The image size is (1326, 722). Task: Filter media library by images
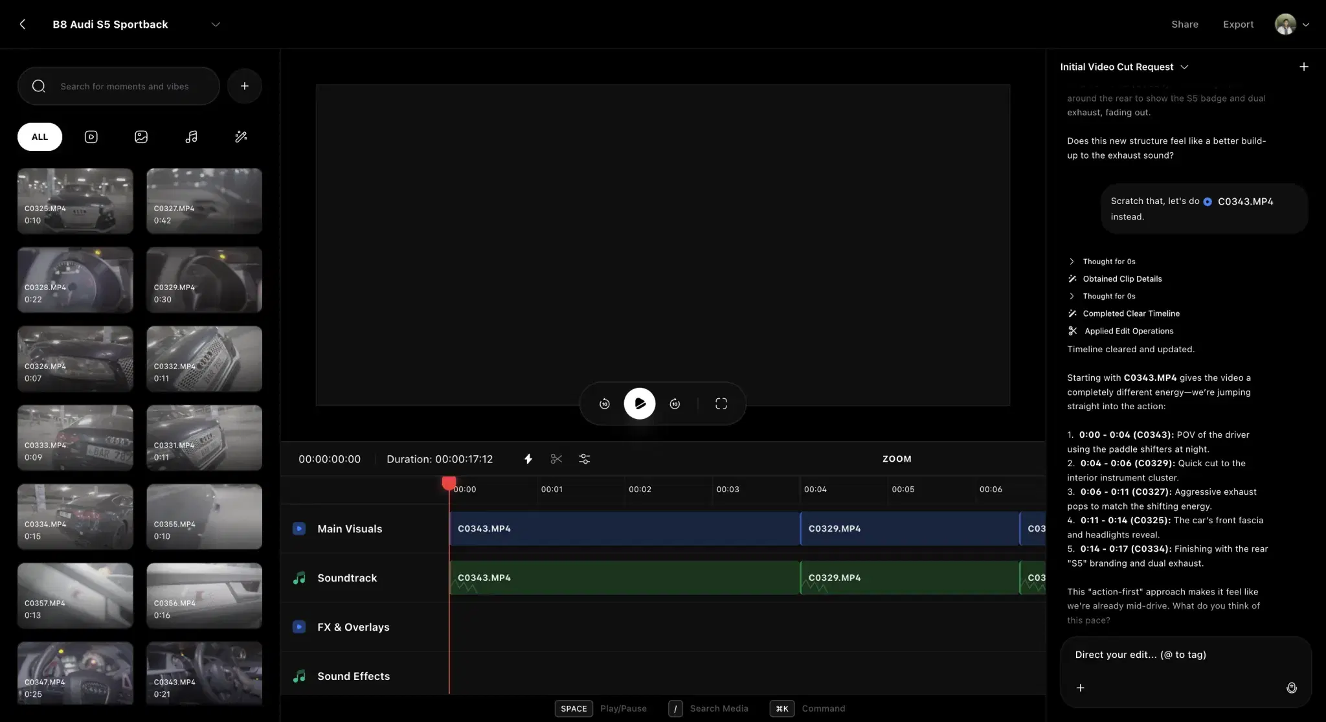click(x=141, y=137)
